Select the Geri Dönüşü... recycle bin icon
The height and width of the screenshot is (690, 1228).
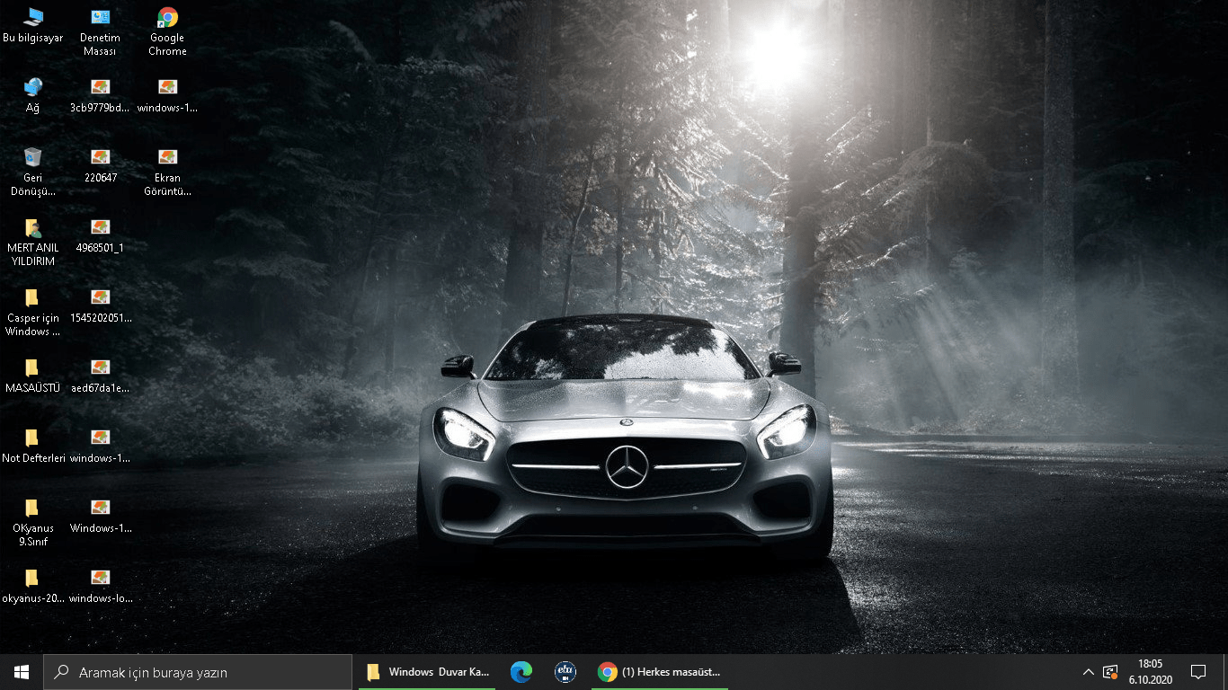pos(32,172)
